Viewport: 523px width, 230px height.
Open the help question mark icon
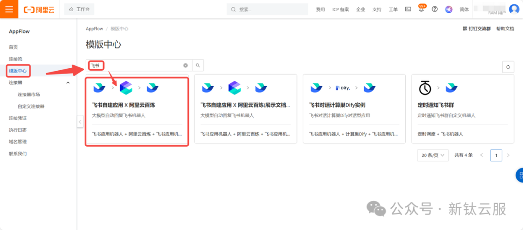pos(434,9)
